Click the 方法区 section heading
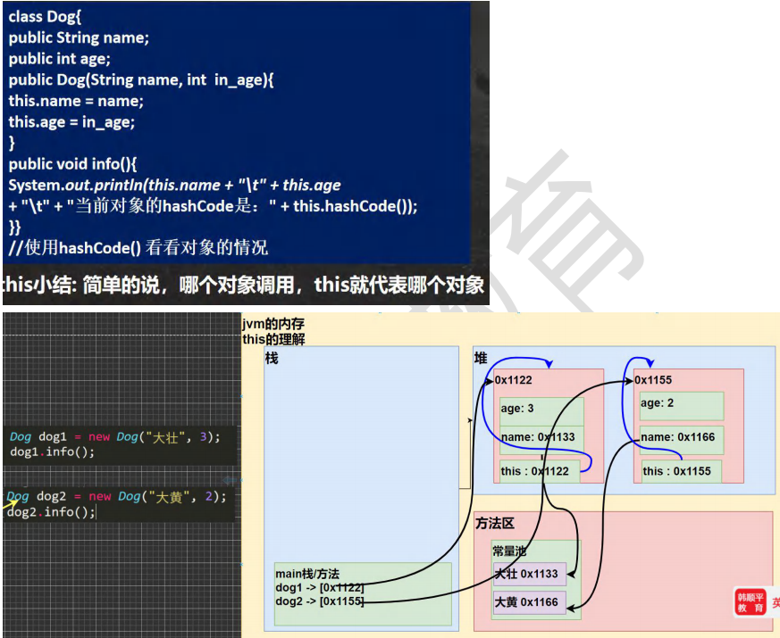Viewport: 780px width, 638px height. tap(495, 524)
